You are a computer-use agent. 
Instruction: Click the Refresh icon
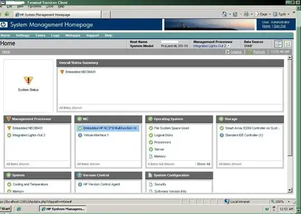(250, 52)
